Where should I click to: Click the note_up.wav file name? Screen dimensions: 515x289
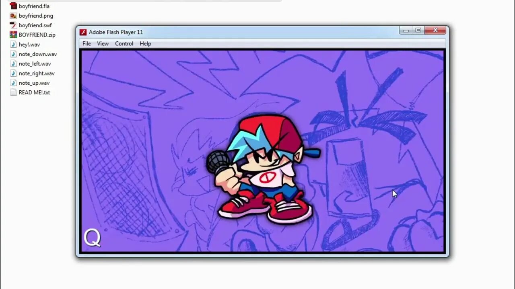coord(34,83)
